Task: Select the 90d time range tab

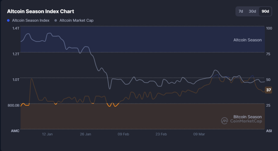Action: tap(265, 11)
